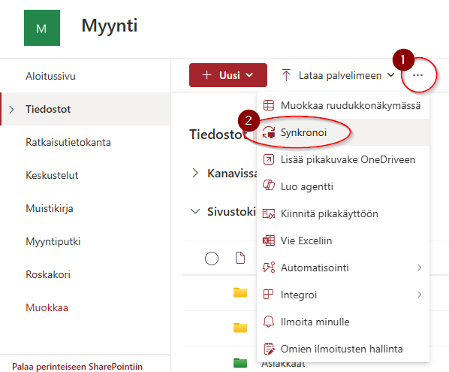449x372 pixels.
Task: Expand the Automatisointi submenu arrow
Action: tap(419, 268)
